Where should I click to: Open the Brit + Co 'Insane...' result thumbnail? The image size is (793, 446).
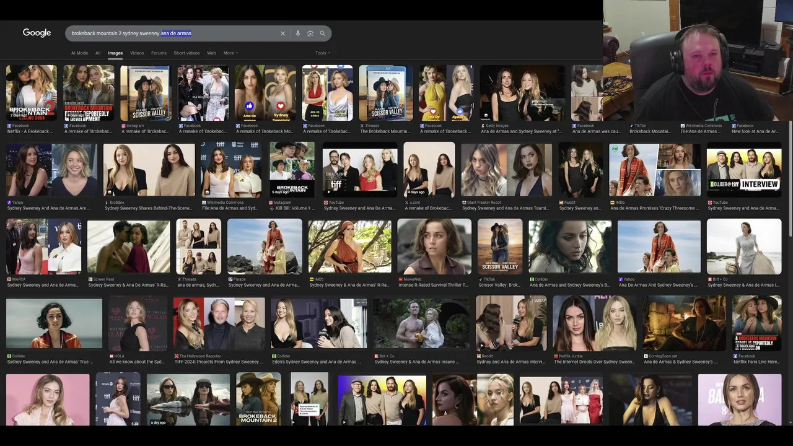[421, 323]
